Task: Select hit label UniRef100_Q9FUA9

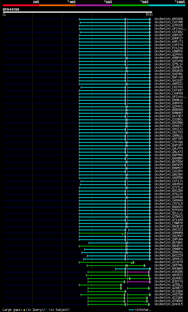Action: pyautogui.click(x=169, y=239)
